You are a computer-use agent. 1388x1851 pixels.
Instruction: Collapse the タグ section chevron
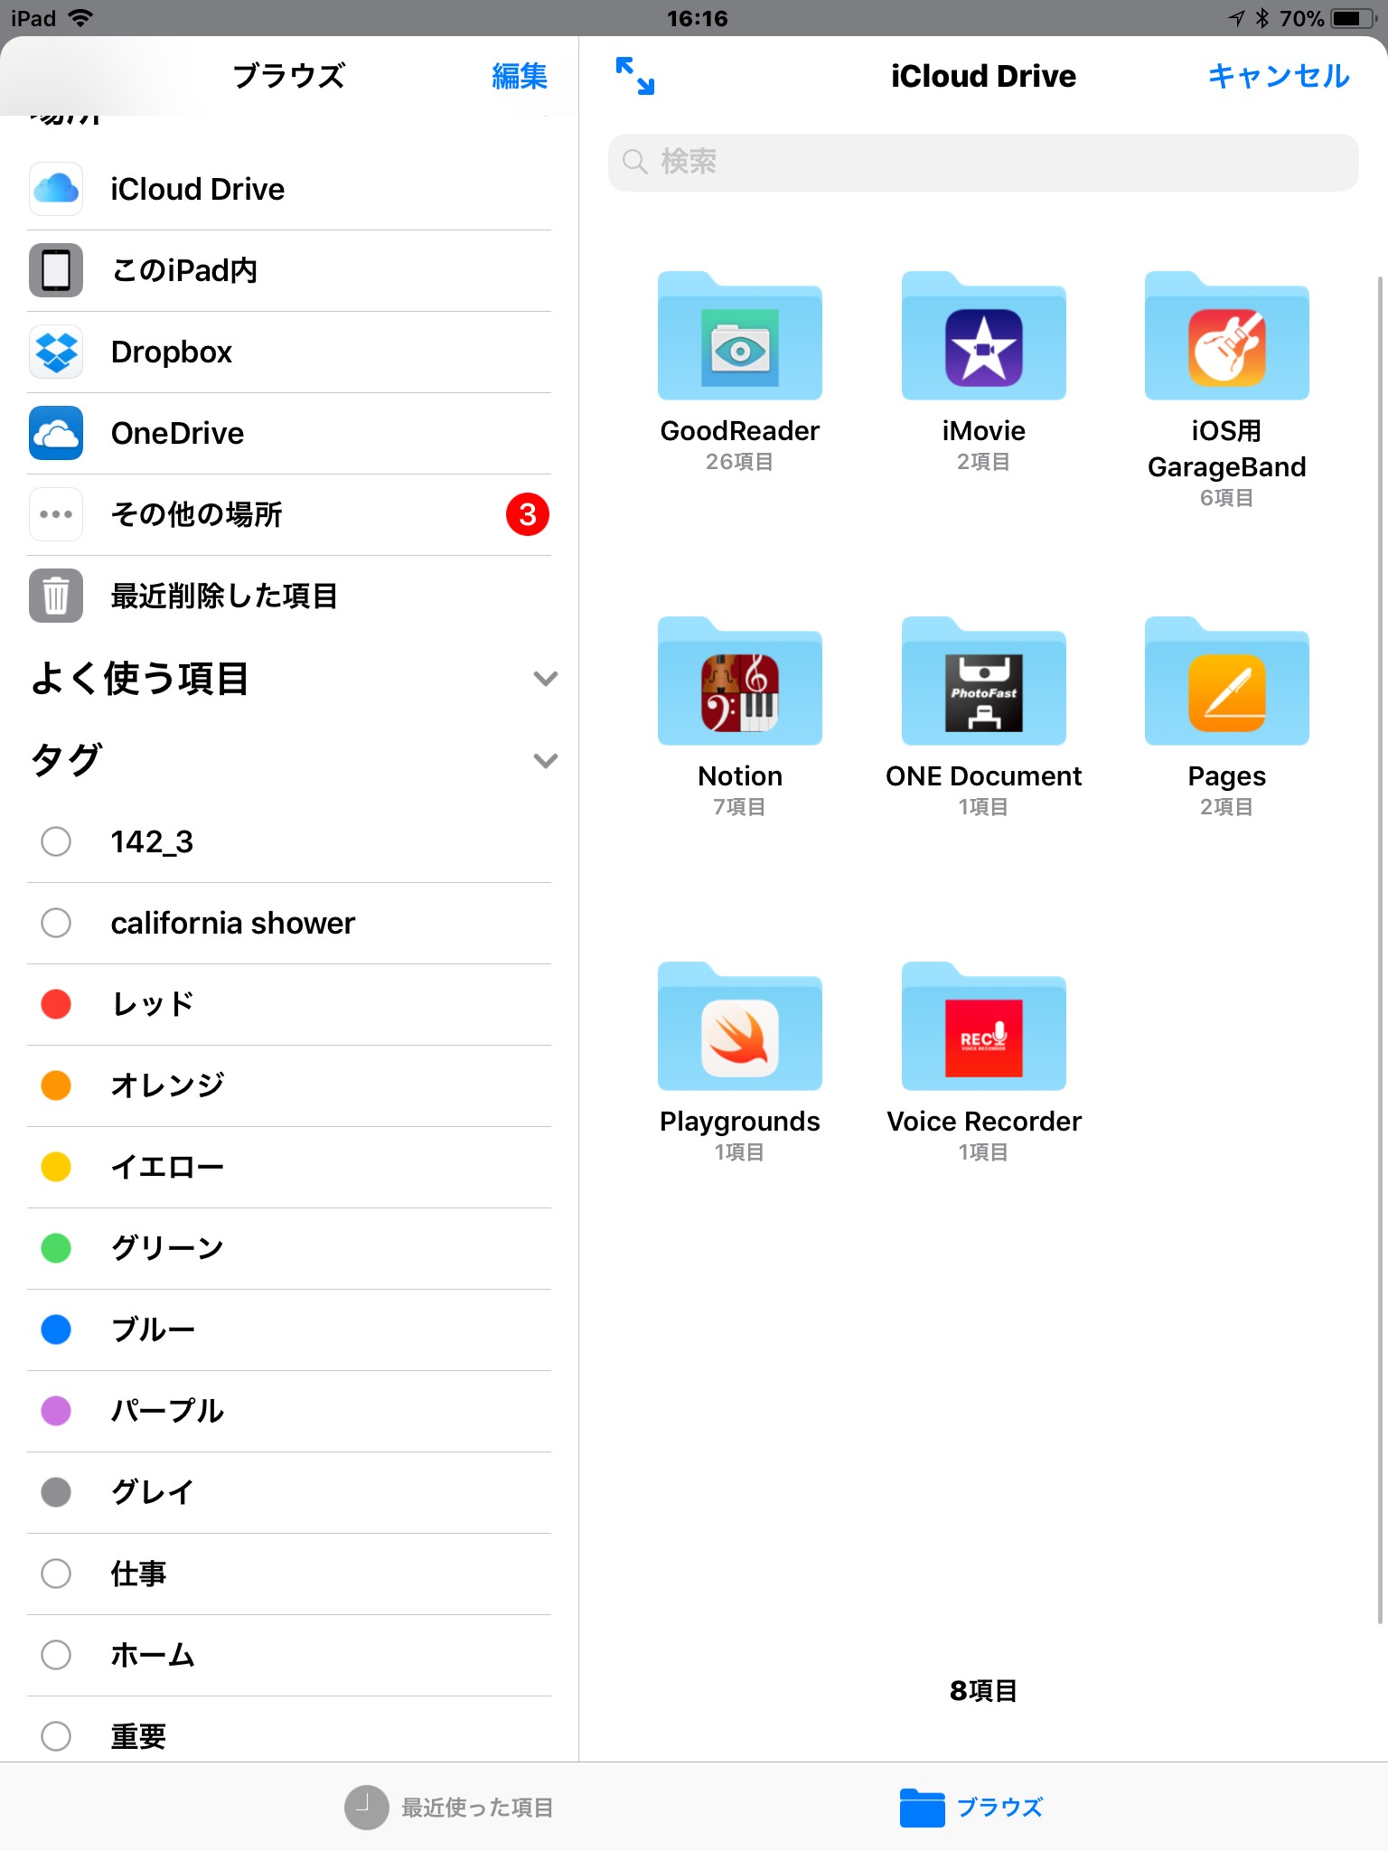[545, 760]
